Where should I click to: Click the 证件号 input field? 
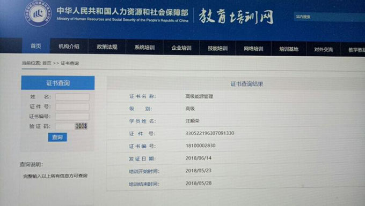click(x=72, y=106)
